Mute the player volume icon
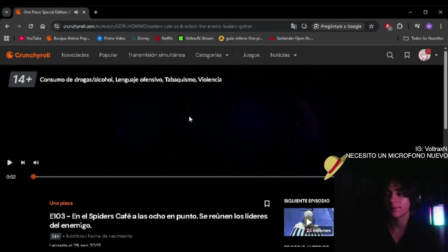Image resolution: width=448 pixels, height=252 pixels. (36, 162)
